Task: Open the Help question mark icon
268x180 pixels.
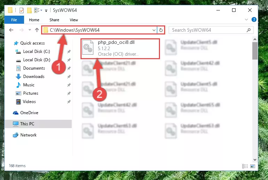Action: pyautogui.click(x=254, y=19)
